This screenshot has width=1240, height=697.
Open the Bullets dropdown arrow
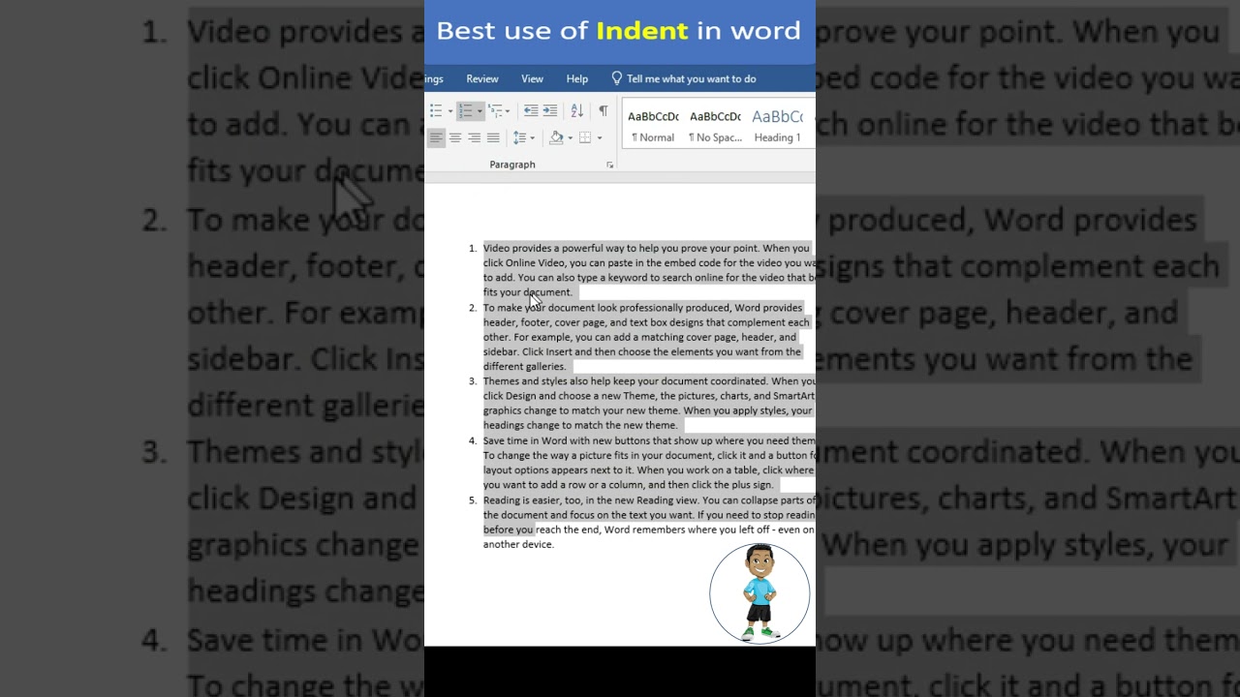[x=449, y=111]
